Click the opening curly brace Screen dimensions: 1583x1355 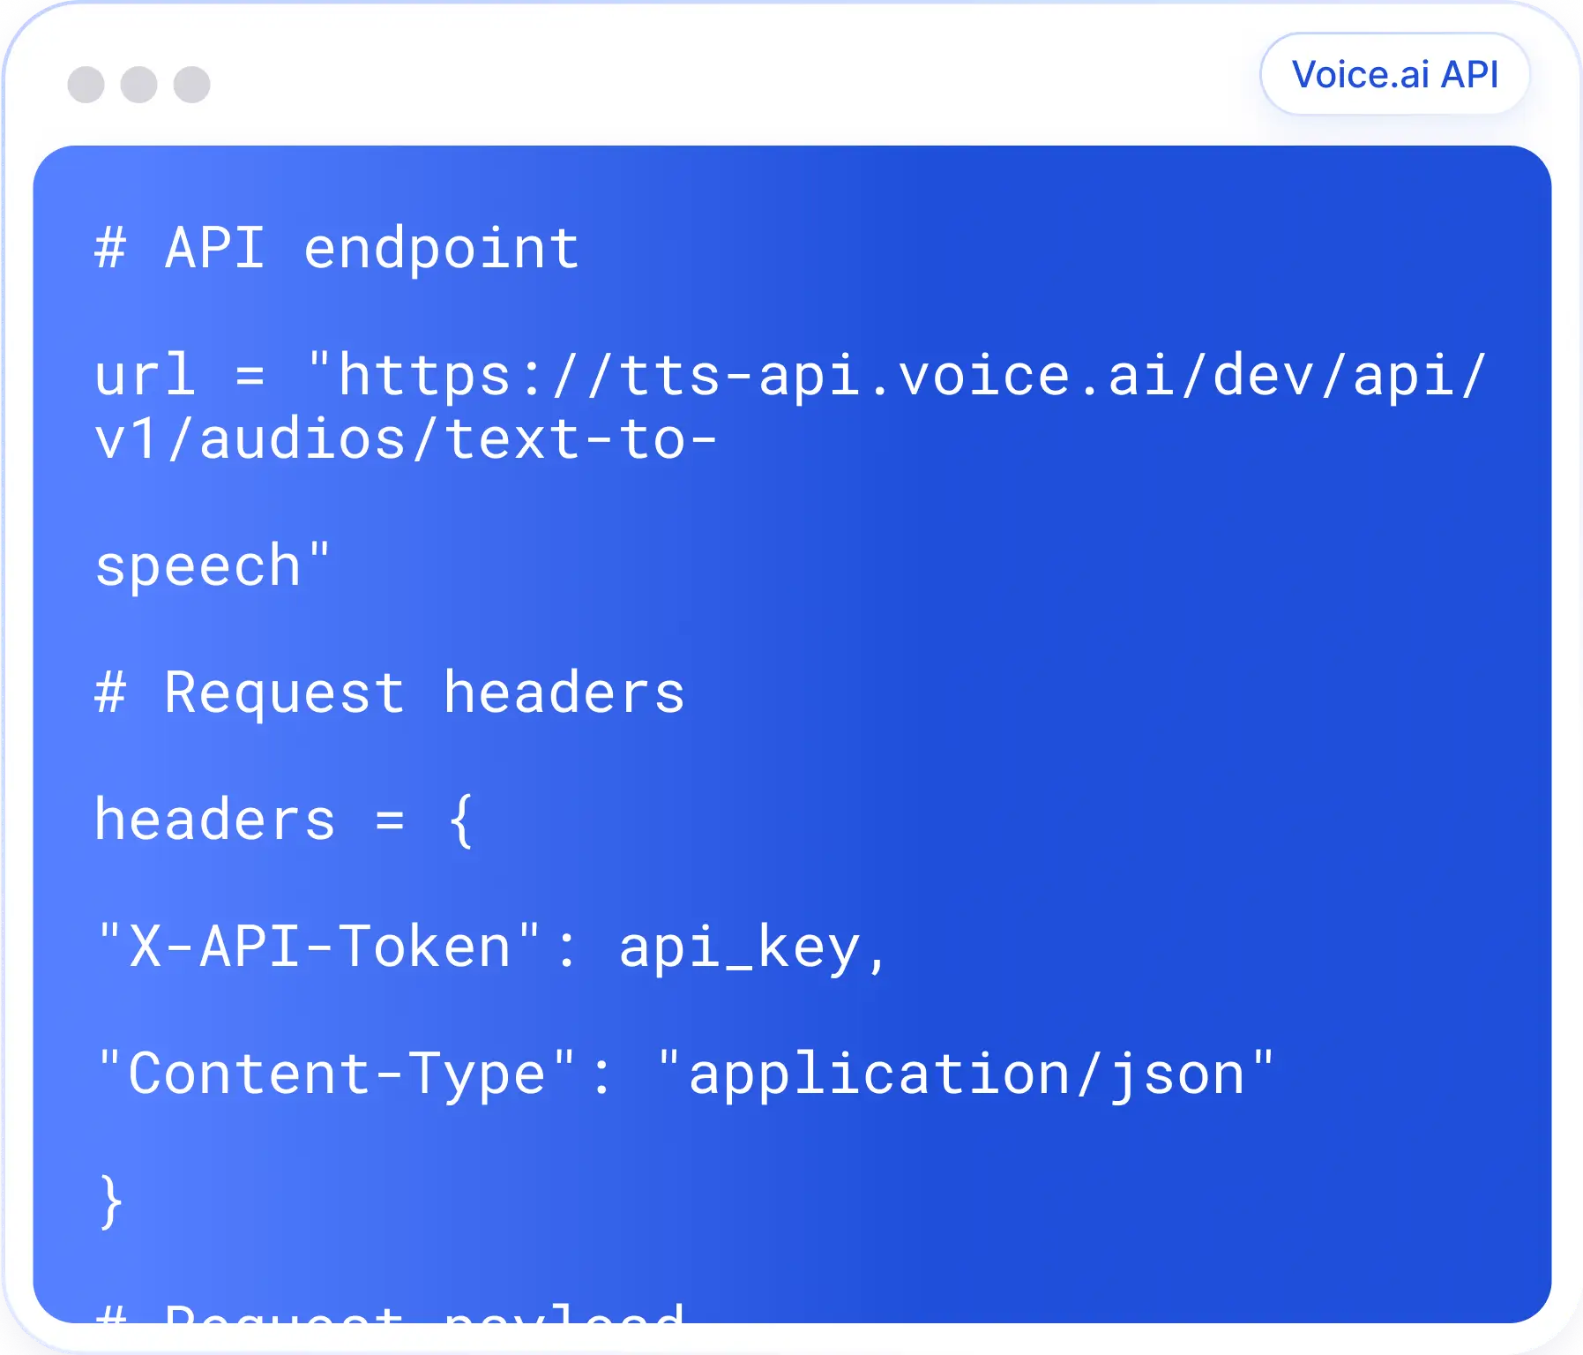click(x=460, y=821)
